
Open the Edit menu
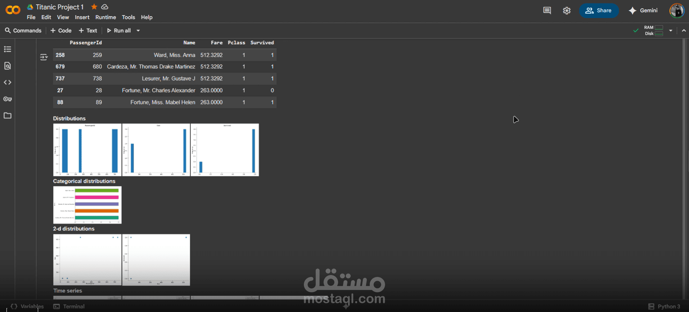[46, 17]
